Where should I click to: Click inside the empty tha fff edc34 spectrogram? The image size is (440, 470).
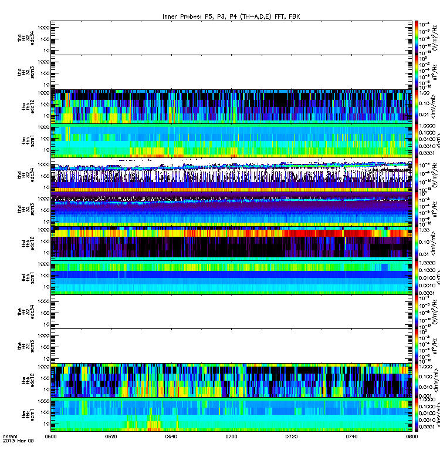pyautogui.click(x=231, y=38)
